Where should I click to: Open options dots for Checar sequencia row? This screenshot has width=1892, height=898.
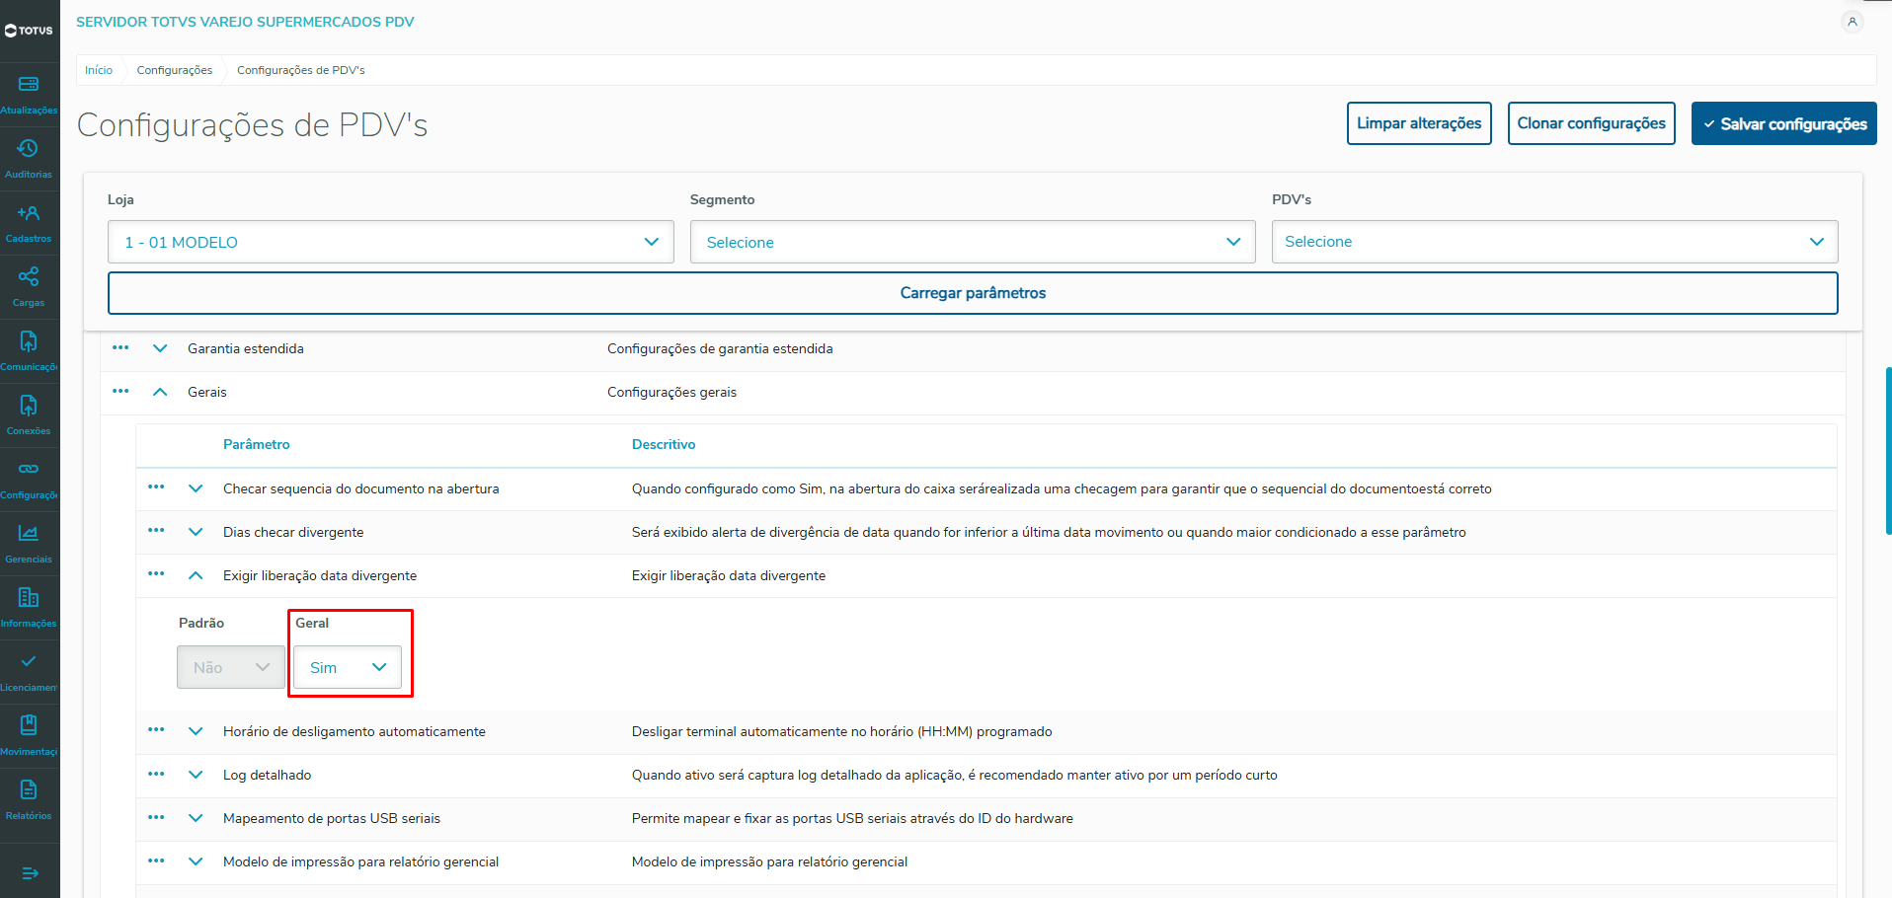click(x=156, y=486)
